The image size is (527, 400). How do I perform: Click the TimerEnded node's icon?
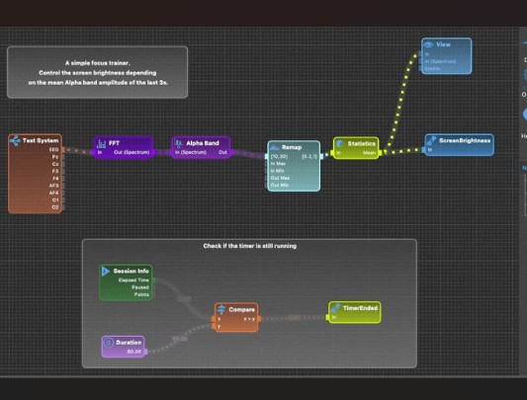point(335,308)
